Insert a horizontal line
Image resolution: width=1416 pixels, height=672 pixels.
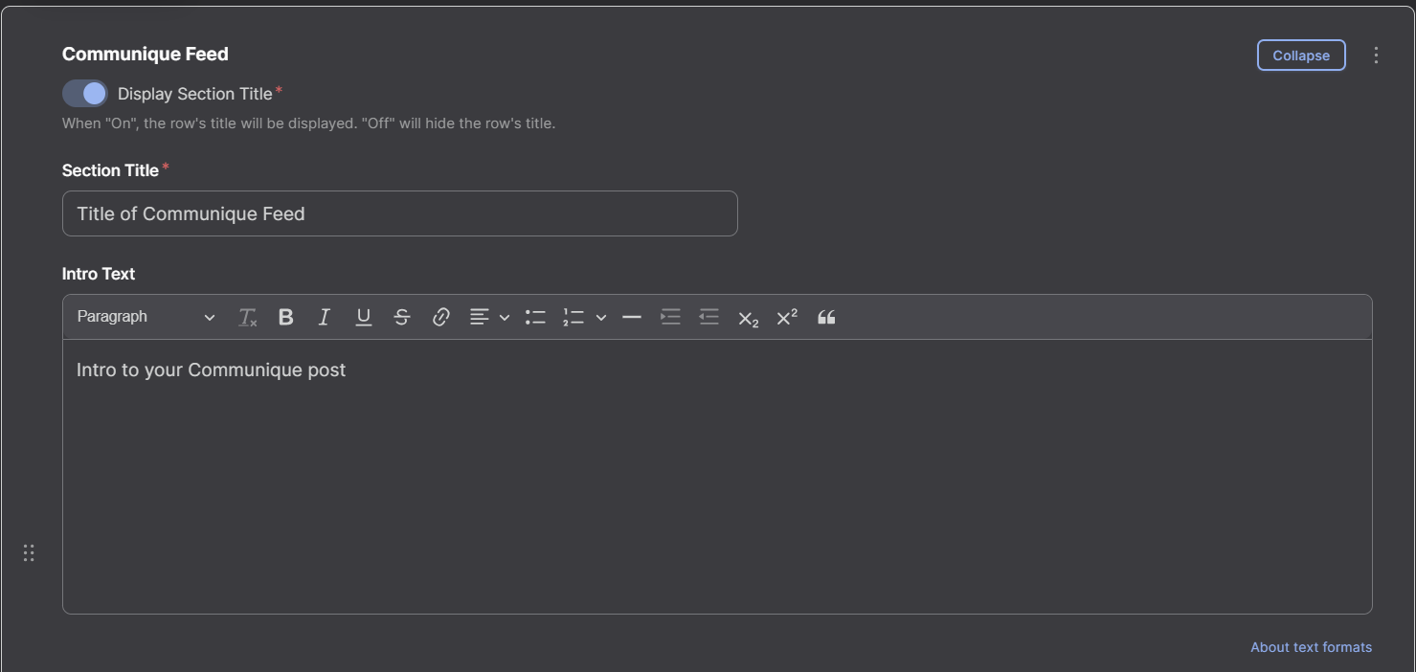pyautogui.click(x=632, y=318)
